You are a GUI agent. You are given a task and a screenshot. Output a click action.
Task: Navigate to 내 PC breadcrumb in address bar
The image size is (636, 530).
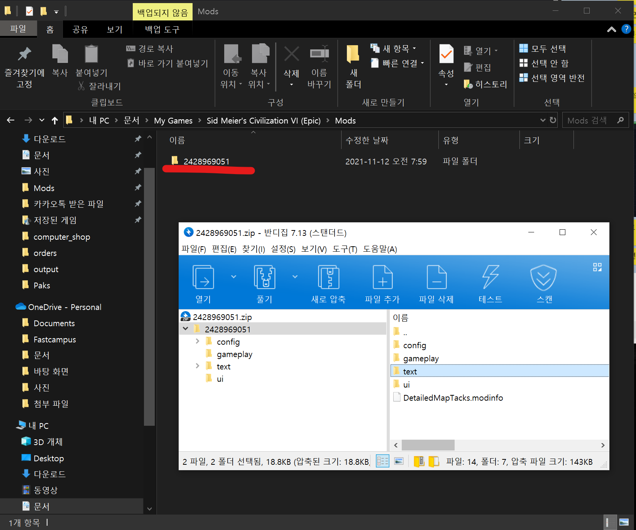[99, 120]
